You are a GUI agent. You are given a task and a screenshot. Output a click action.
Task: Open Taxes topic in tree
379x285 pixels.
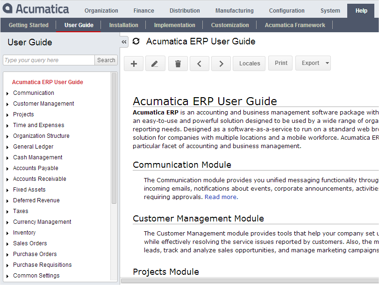coord(21,211)
